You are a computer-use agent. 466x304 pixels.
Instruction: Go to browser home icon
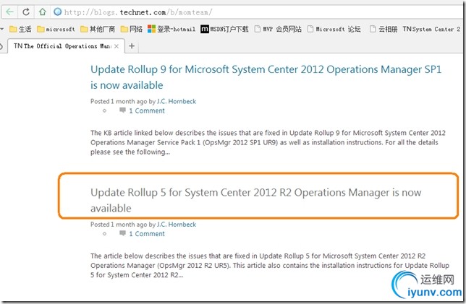tap(43, 12)
